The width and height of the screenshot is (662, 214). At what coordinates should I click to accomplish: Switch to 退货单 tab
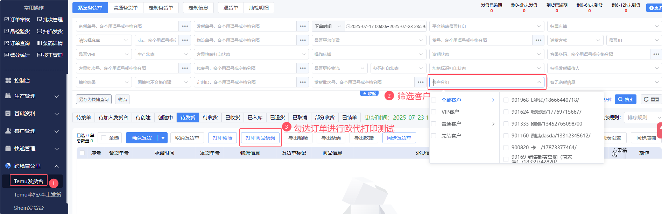[x=231, y=8]
